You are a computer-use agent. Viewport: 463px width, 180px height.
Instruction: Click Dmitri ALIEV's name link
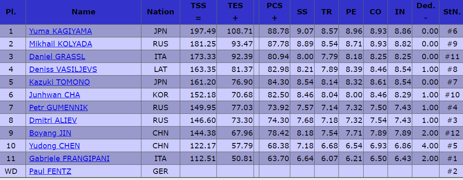(x=53, y=120)
